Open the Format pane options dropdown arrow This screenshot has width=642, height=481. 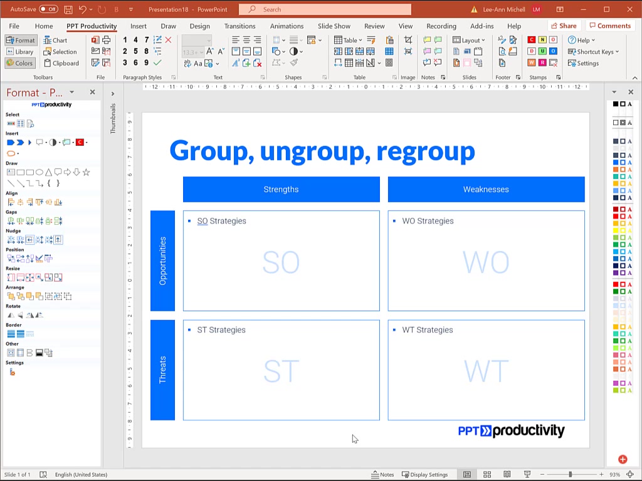71,92
